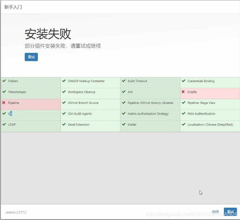Click the Pipeline: GitHub Groovy Libraries entry
Screen dimensions: 240x220
[150, 103]
